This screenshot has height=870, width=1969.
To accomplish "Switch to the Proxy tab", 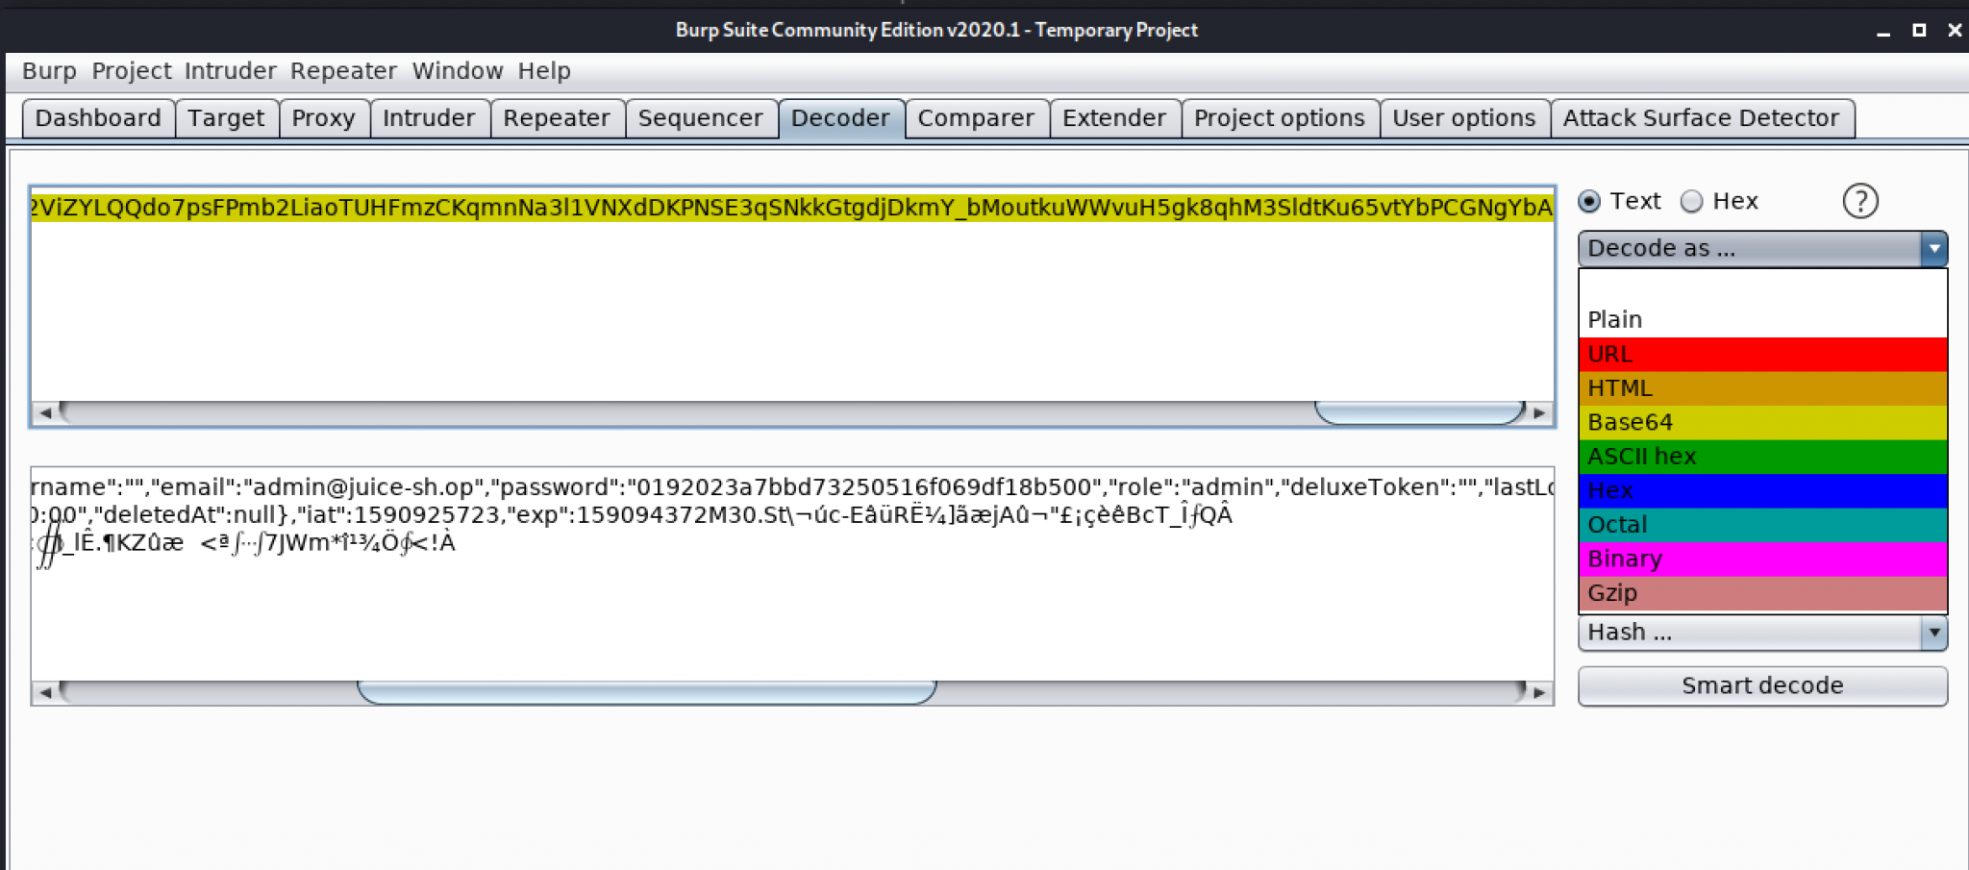I will click(325, 118).
